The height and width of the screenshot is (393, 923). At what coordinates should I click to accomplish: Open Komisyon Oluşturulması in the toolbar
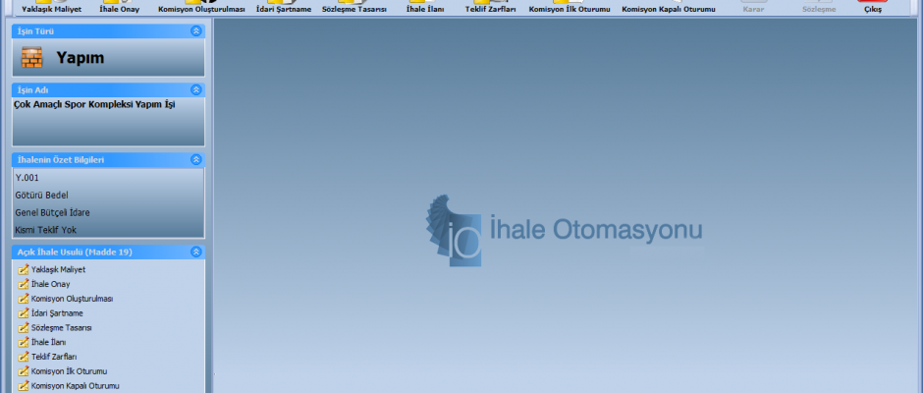point(201,8)
